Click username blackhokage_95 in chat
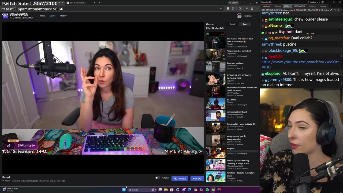 point(282,51)
